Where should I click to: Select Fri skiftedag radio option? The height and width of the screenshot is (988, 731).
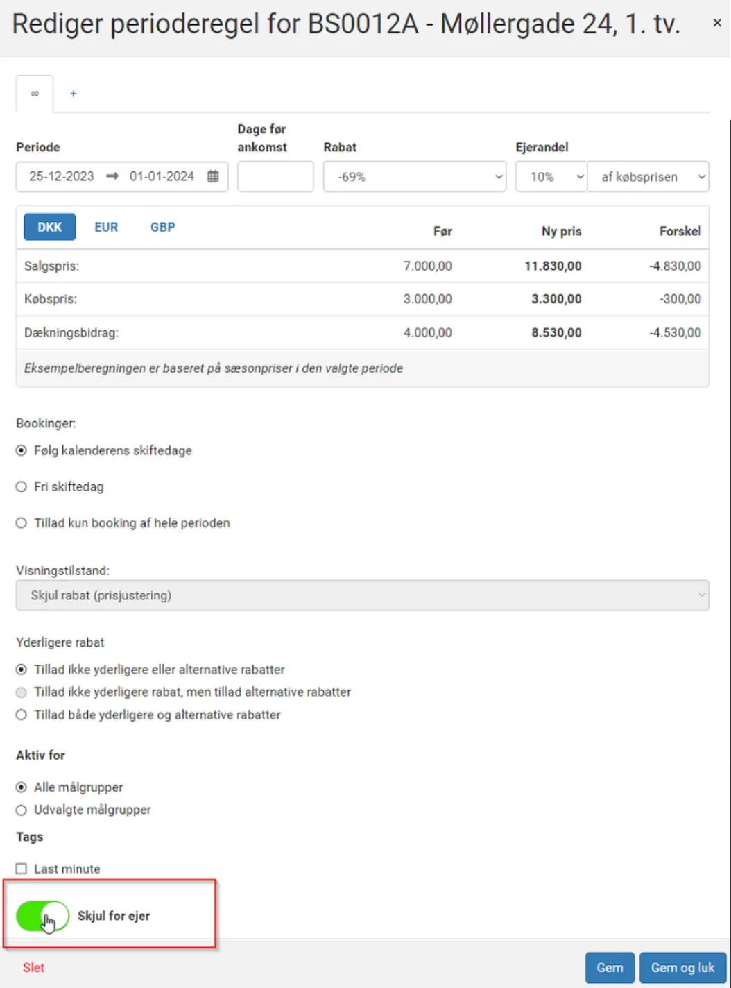click(x=21, y=487)
